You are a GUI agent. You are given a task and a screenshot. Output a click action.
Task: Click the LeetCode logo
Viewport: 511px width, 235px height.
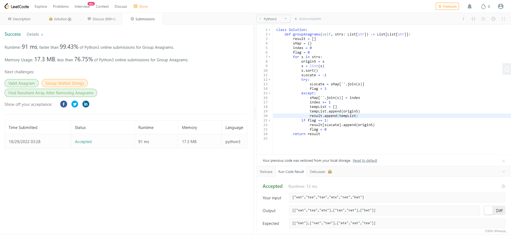[17, 6]
